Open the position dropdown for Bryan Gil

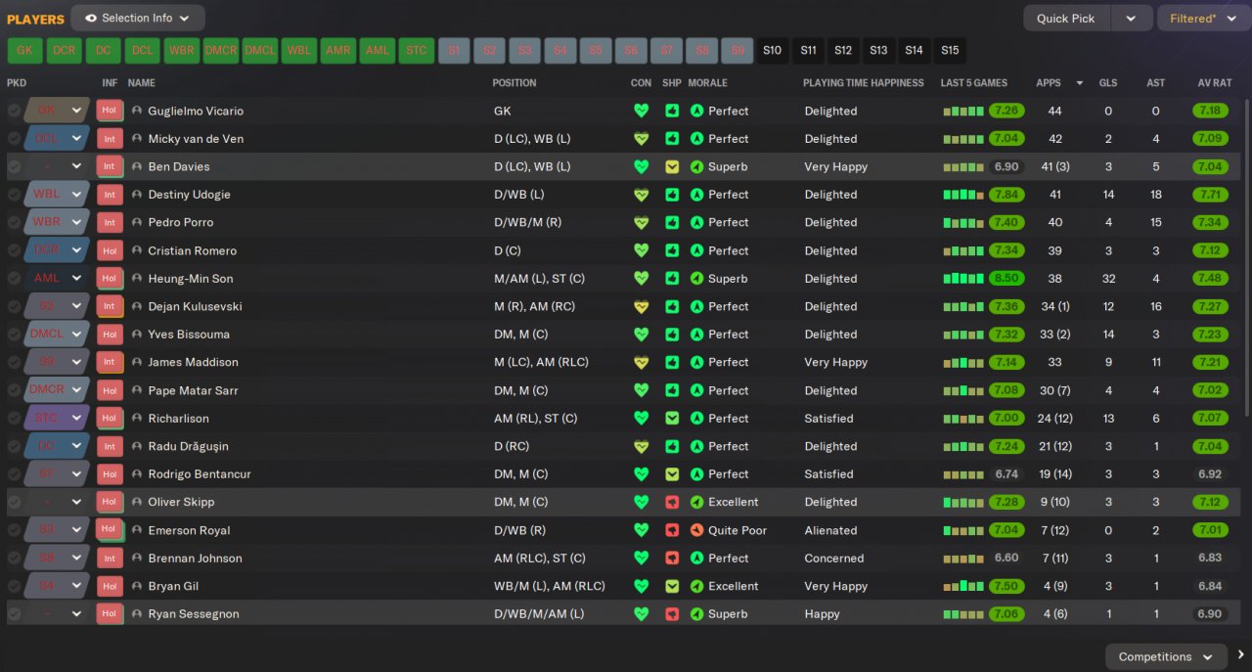tap(76, 586)
